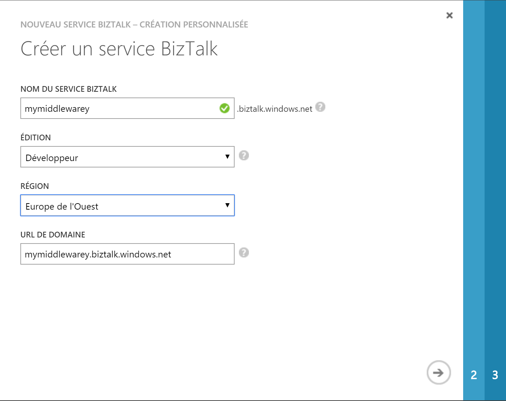Open help icon next to Édition dropdown
Viewport: 506px width, 401px height.
click(x=244, y=155)
